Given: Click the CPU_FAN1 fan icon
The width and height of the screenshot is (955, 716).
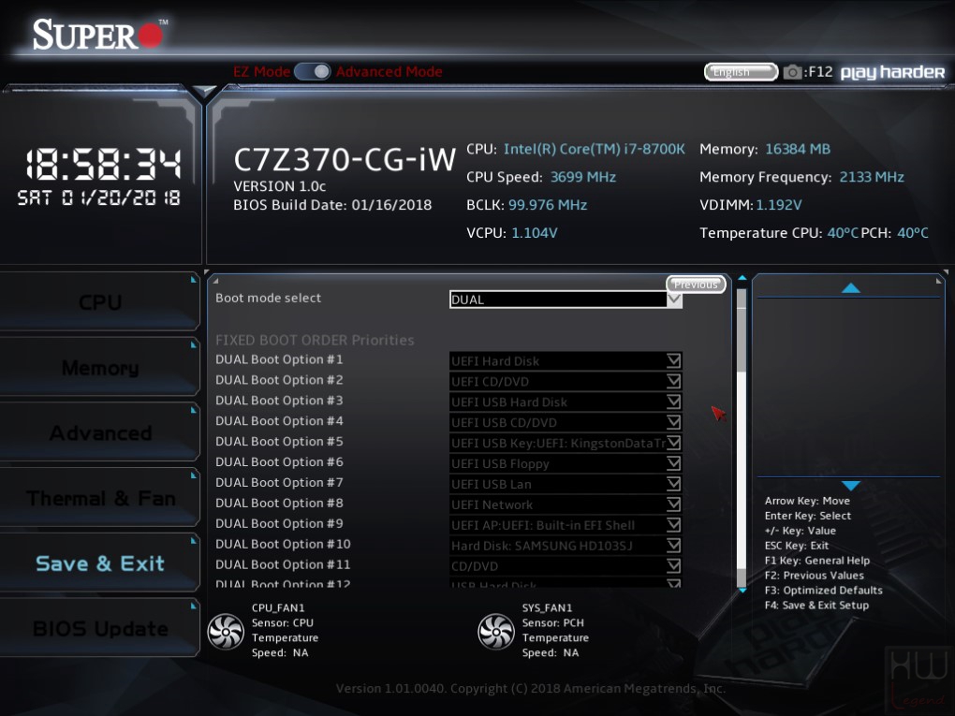Looking at the screenshot, I should tap(226, 632).
